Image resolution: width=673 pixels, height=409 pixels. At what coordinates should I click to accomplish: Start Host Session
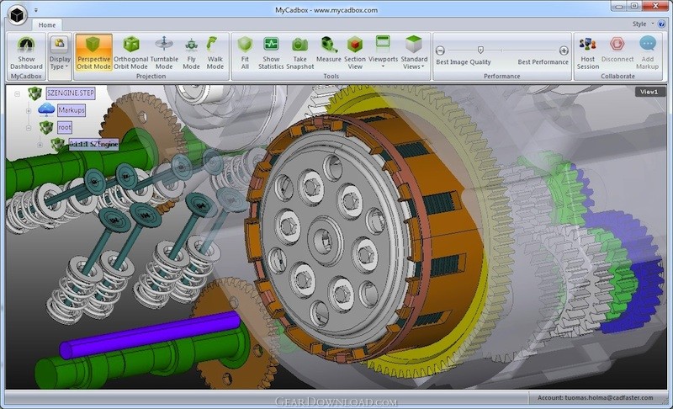(x=587, y=53)
